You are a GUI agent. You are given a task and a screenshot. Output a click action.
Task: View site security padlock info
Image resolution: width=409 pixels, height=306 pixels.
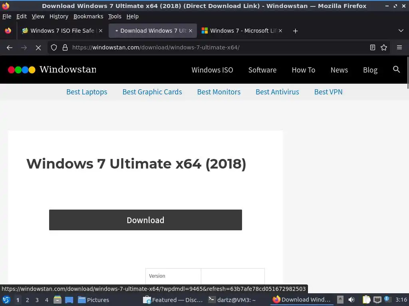point(65,48)
